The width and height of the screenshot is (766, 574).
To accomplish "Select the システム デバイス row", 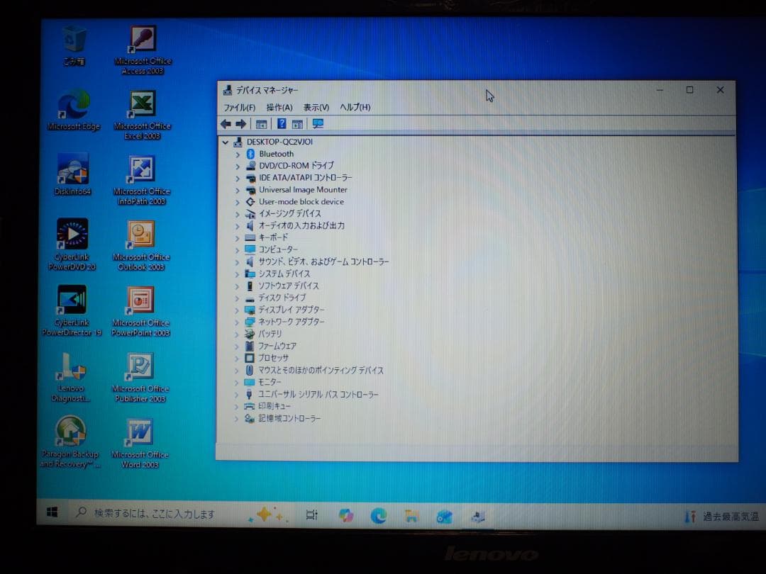I will [283, 274].
